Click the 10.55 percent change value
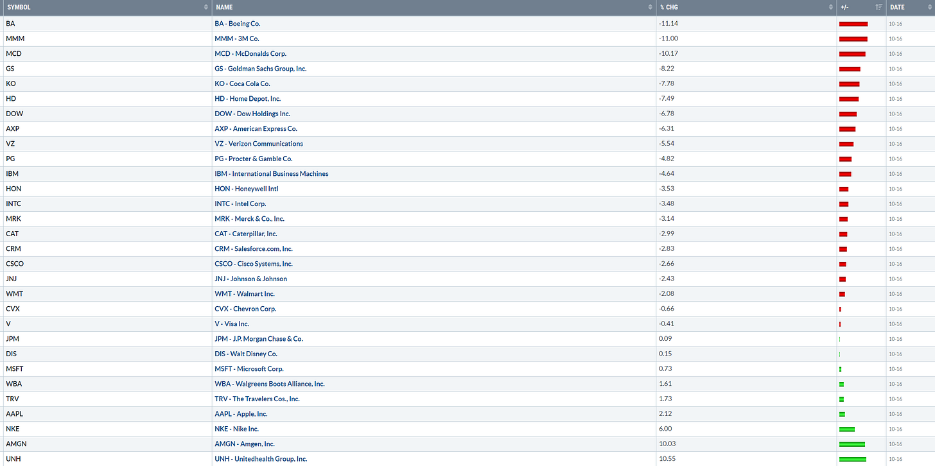Viewport: 935px width, 466px height. pos(667,459)
